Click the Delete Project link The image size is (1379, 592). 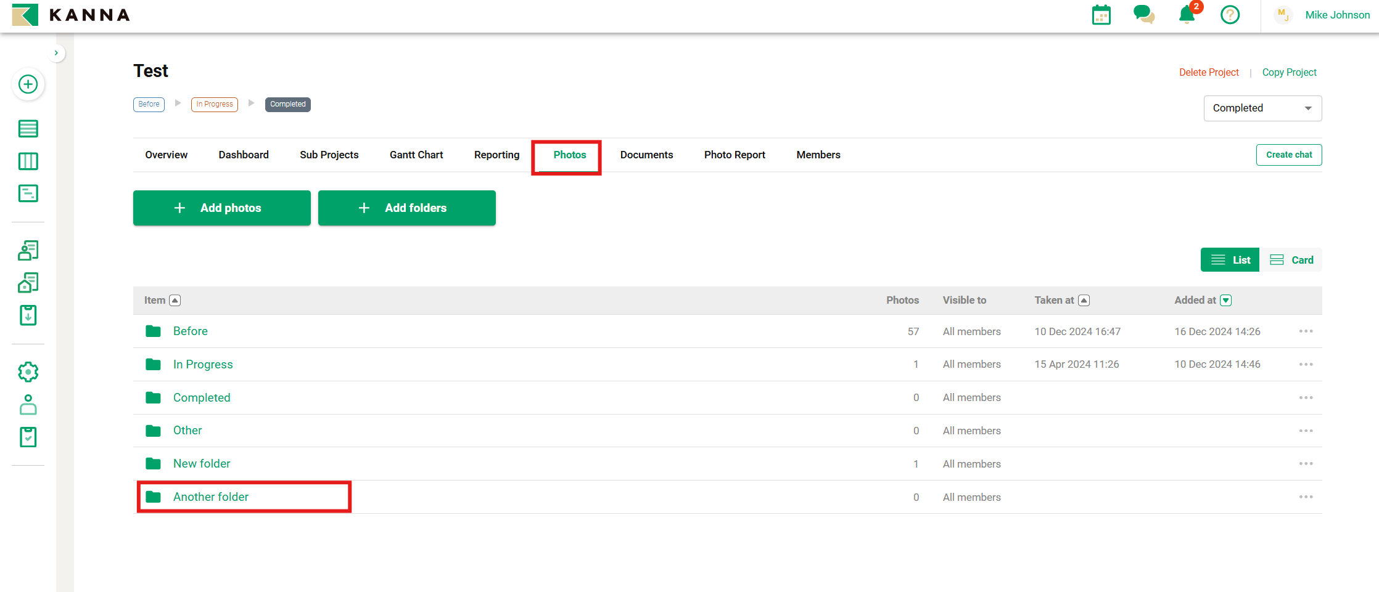pyautogui.click(x=1209, y=73)
